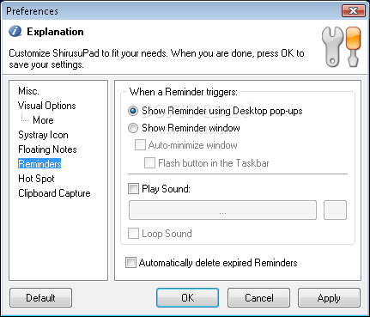The width and height of the screenshot is (370, 317).
Task: Go to Systray Icon settings
Action: (x=43, y=135)
